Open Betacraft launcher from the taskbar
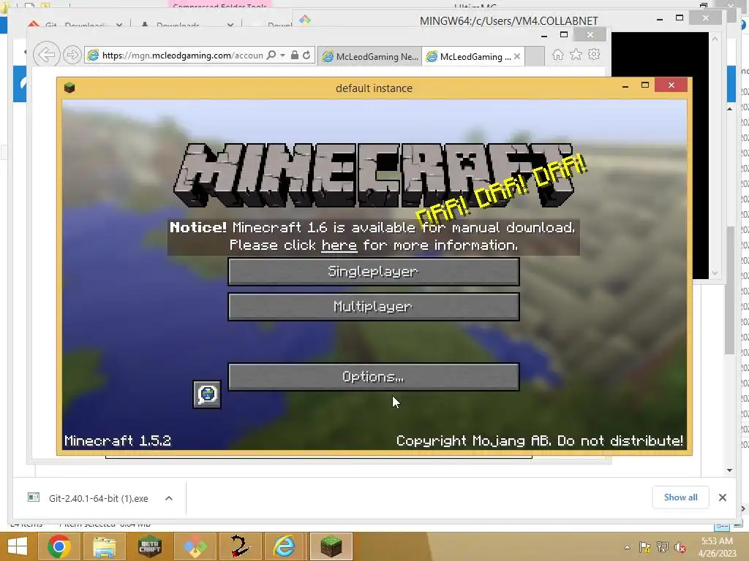Image resolution: width=749 pixels, height=561 pixels. (149, 546)
